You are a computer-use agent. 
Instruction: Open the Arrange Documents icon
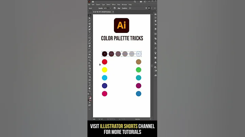(x=141, y=2)
